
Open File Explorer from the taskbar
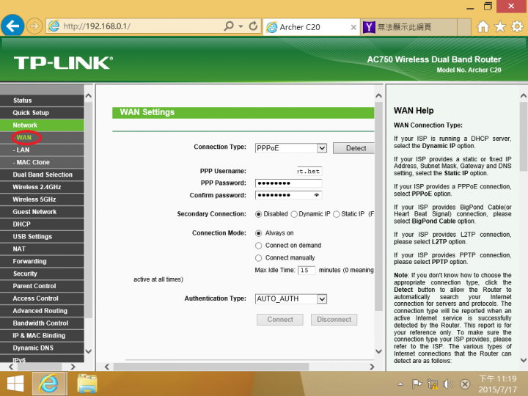[87, 384]
